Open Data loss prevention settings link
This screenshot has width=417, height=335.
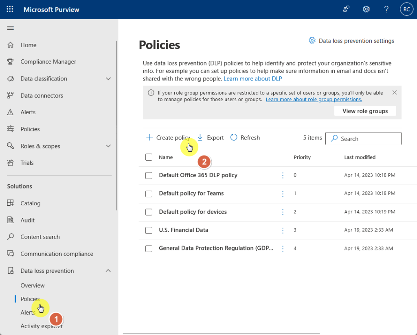tap(356, 41)
